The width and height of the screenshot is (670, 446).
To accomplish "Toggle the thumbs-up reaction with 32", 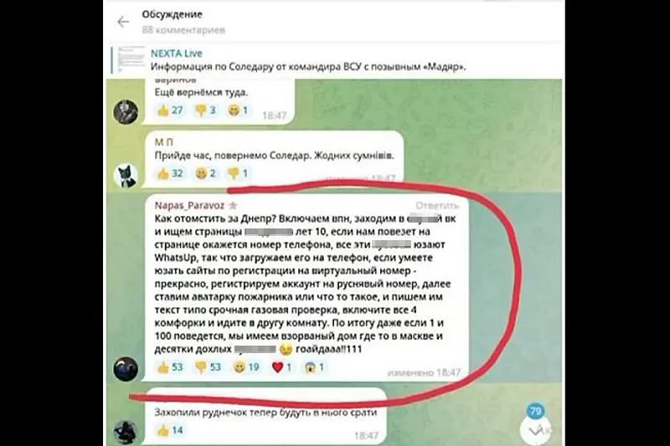I will (170, 173).
